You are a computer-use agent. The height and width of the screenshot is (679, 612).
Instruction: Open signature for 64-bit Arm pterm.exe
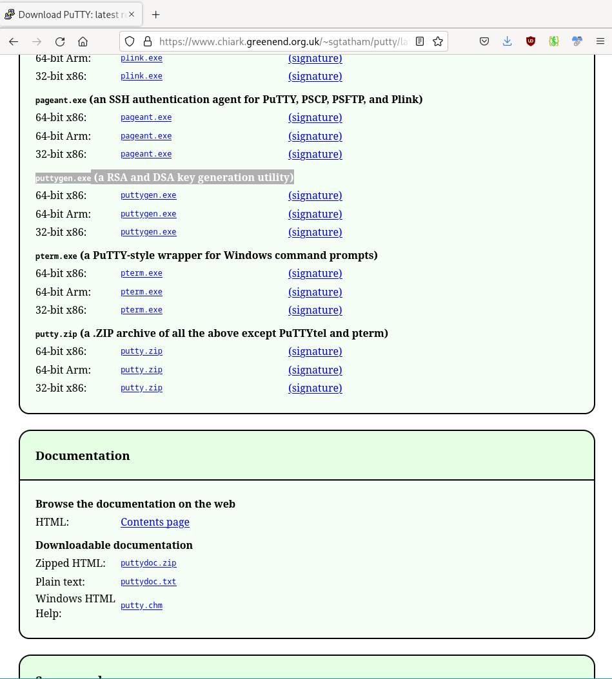(x=315, y=292)
